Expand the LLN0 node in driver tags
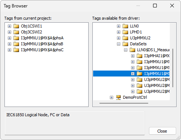 tap(118, 26)
